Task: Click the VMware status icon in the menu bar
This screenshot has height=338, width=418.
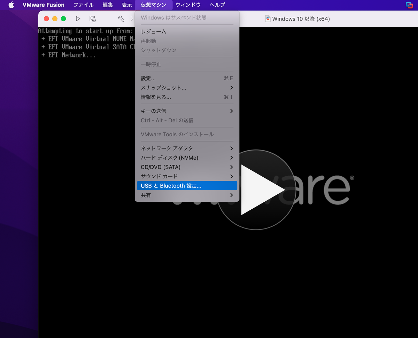Action: click(x=409, y=5)
